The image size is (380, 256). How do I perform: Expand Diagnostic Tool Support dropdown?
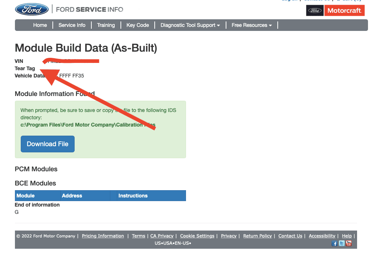pos(190,25)
